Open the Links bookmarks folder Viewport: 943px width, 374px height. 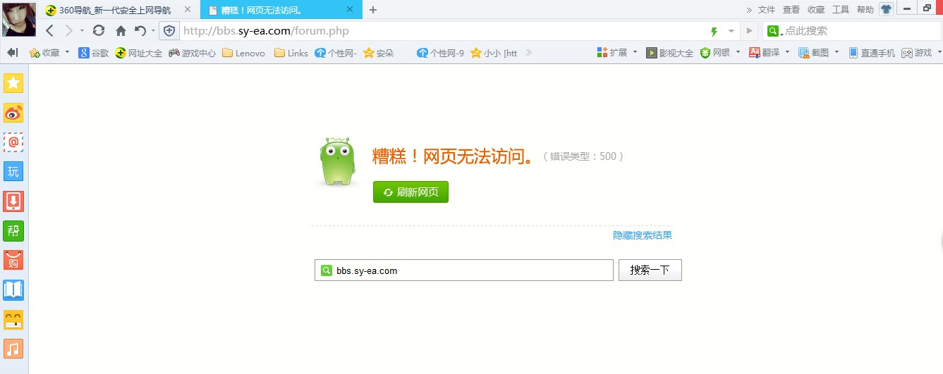click(291, 53)
